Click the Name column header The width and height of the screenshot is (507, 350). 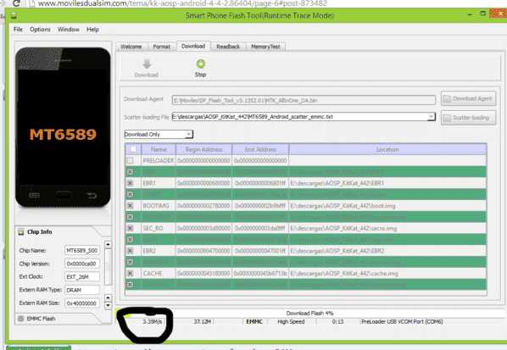point(159,149)
